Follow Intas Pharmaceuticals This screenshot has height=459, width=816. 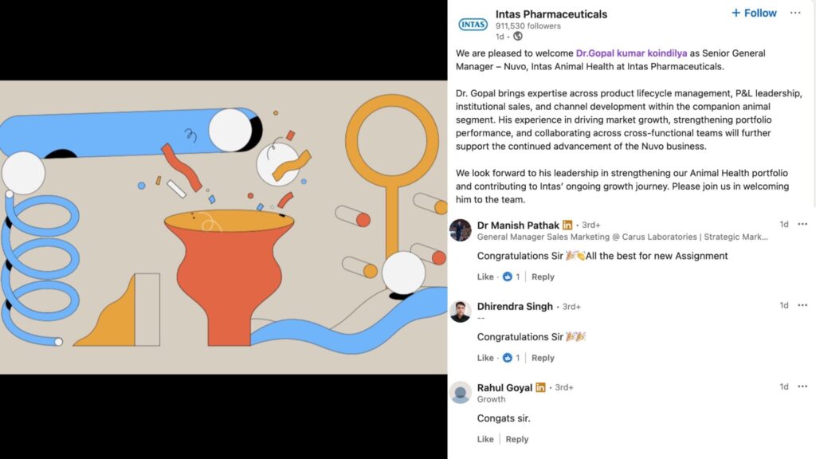pos(754,13)
